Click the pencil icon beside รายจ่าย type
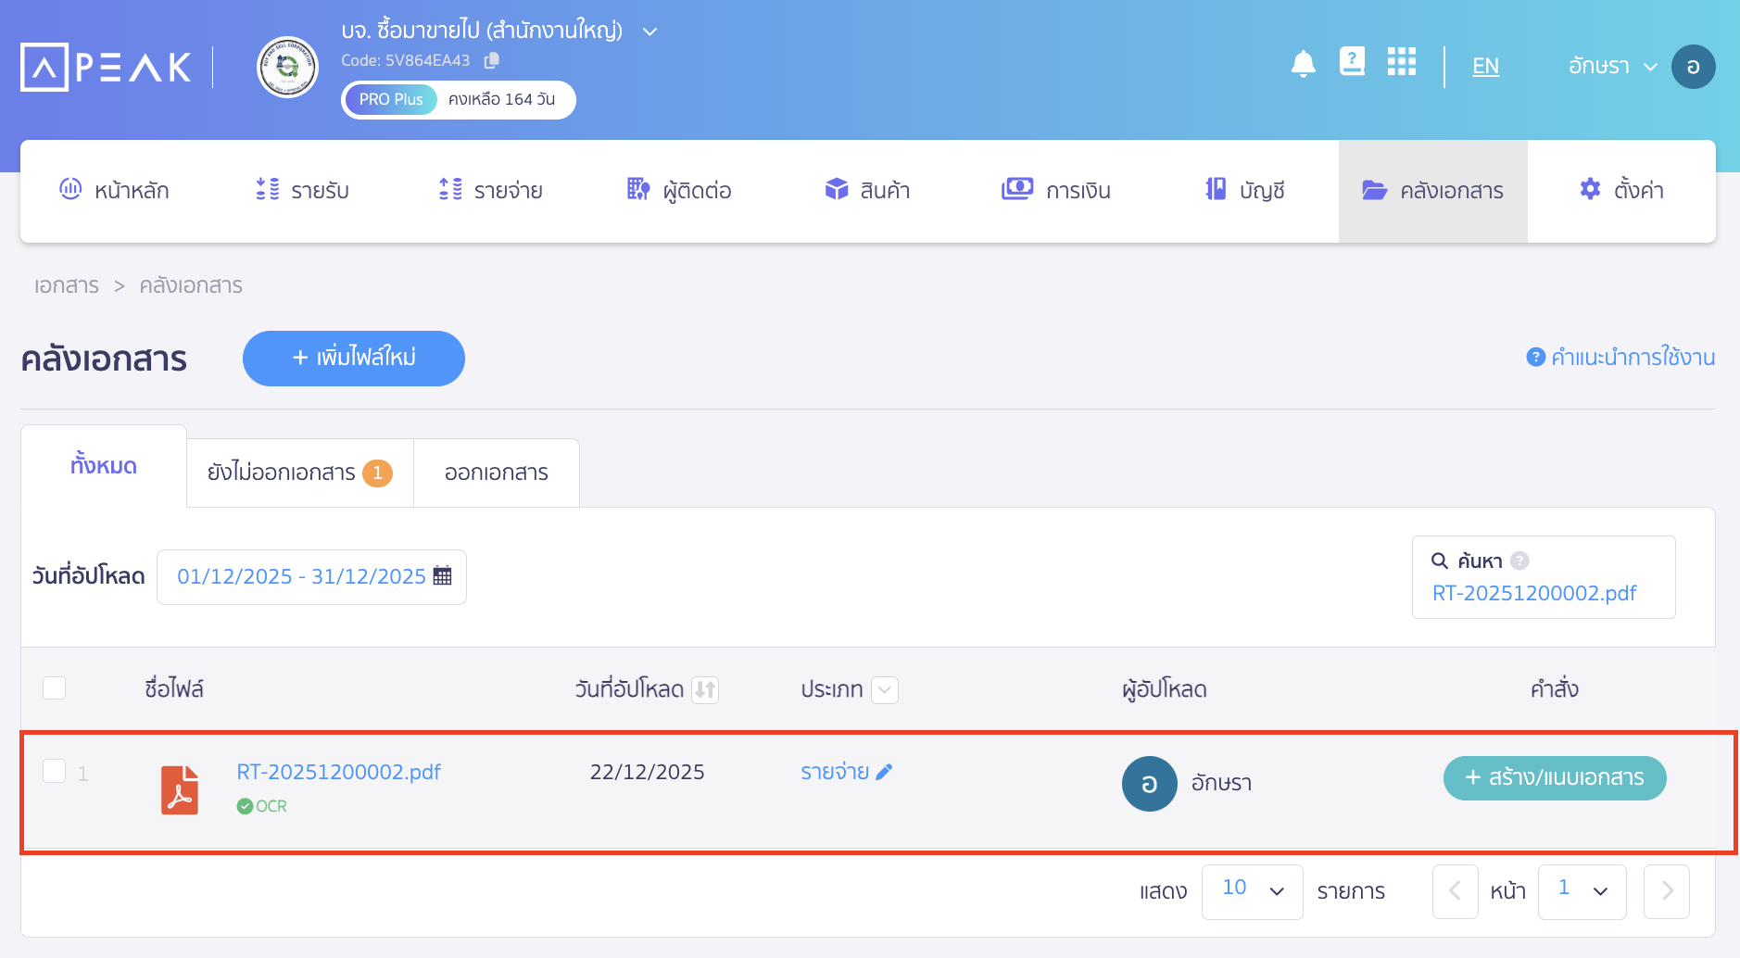Image resolution: width=1740 pixels, height=958 pixels. (x=884, y=772)
